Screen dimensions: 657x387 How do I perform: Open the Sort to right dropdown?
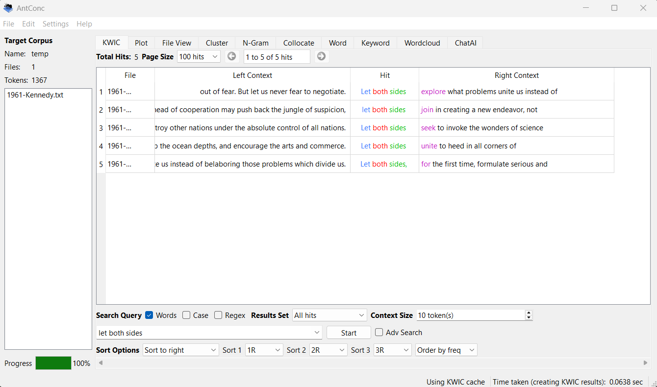[x=180, y=350]
